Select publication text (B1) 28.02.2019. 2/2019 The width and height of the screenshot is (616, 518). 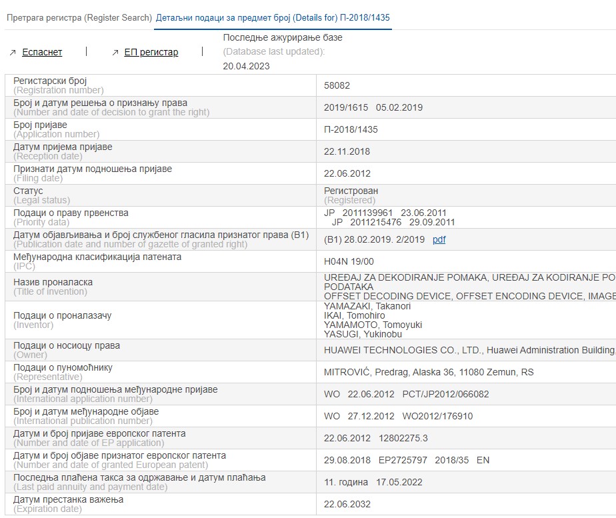click(x=375, y=239)
